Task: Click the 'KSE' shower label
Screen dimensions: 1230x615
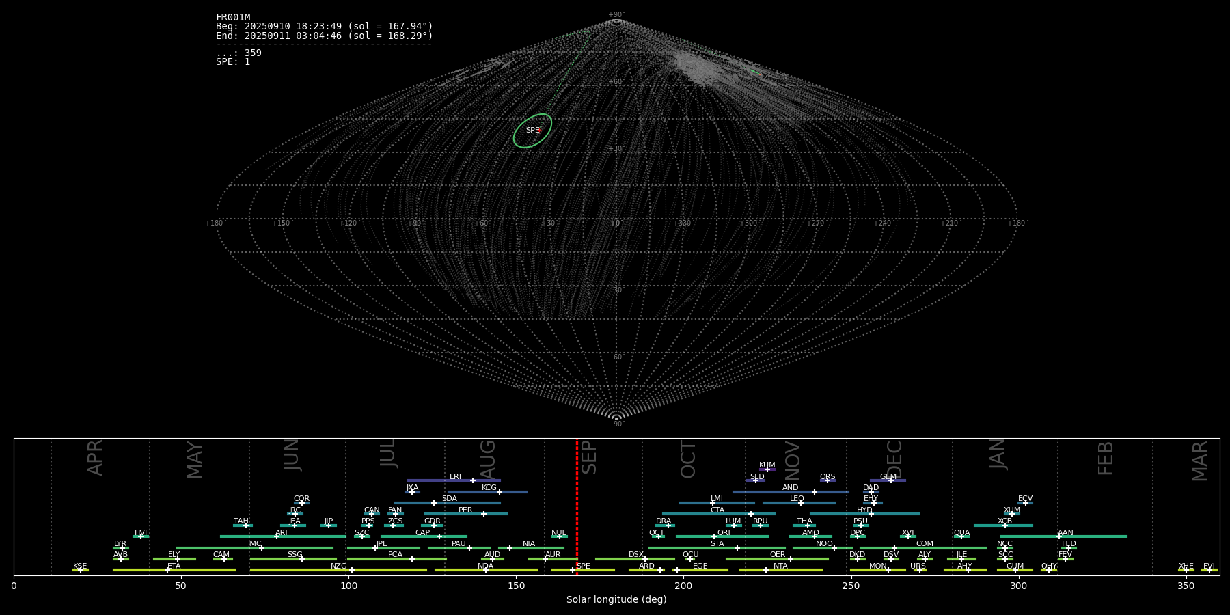Action: [80, 566]
